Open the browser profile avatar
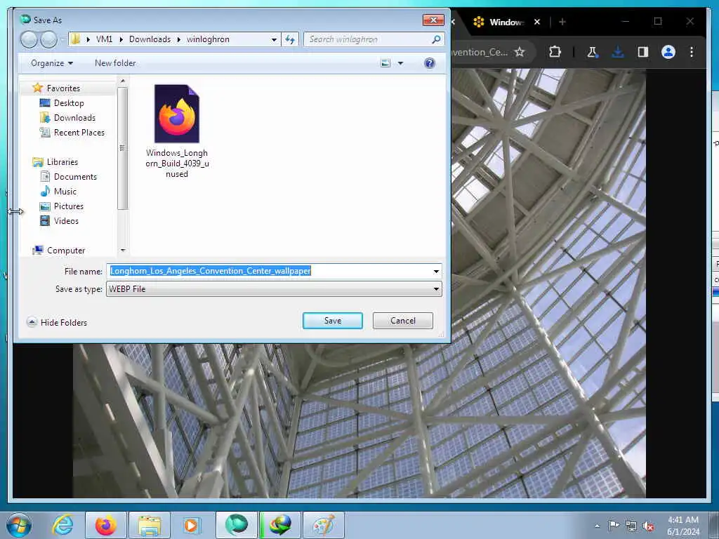The width and height of the screenshot is (719, 539). tap(668, 52)
